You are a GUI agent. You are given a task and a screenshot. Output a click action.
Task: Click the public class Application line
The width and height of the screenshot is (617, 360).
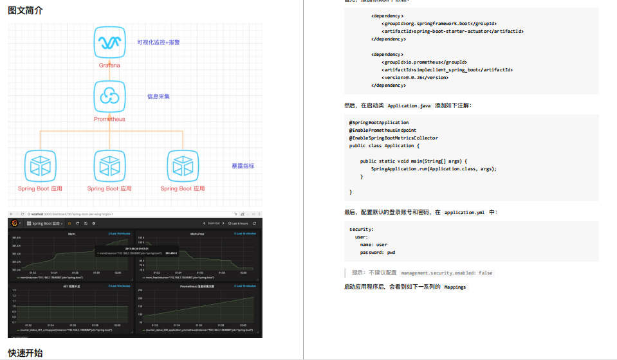click(385, 145)
